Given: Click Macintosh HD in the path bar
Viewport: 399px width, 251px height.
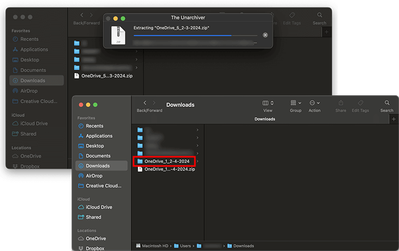Looking at the screenshot, I should [x=152, y=246].
